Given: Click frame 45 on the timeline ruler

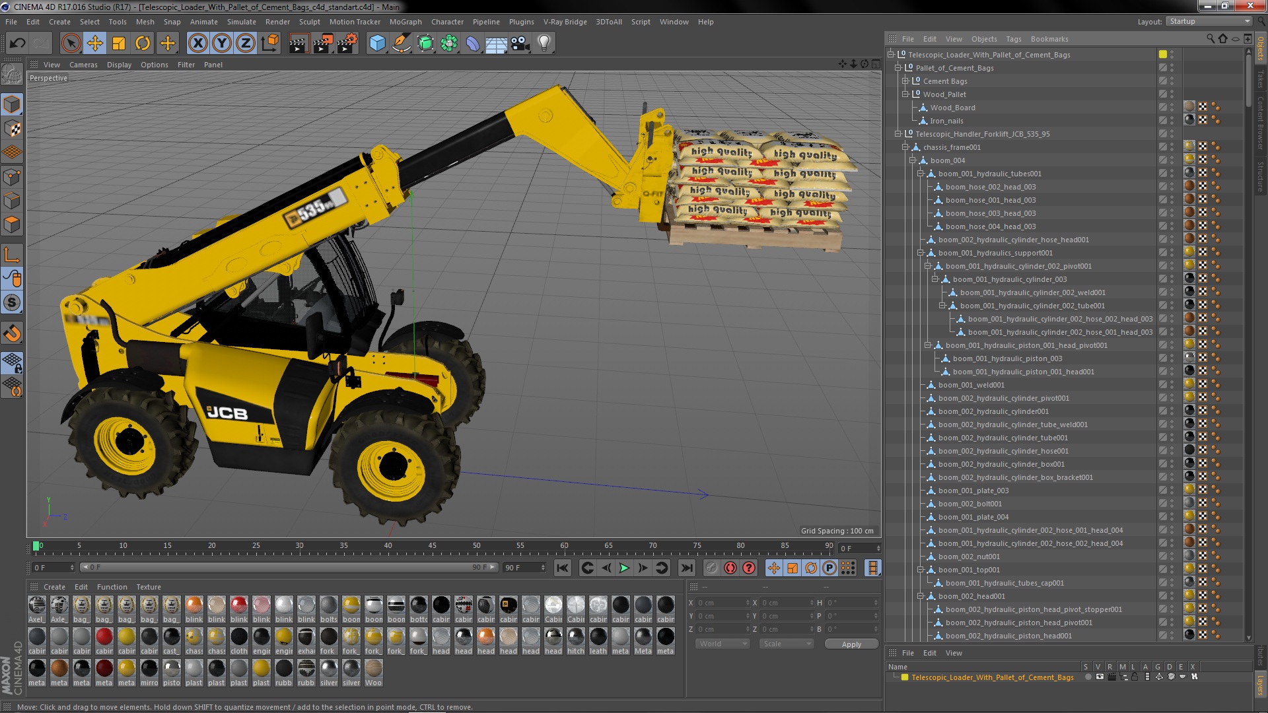Looking at the screenshot, I should 432,547.
